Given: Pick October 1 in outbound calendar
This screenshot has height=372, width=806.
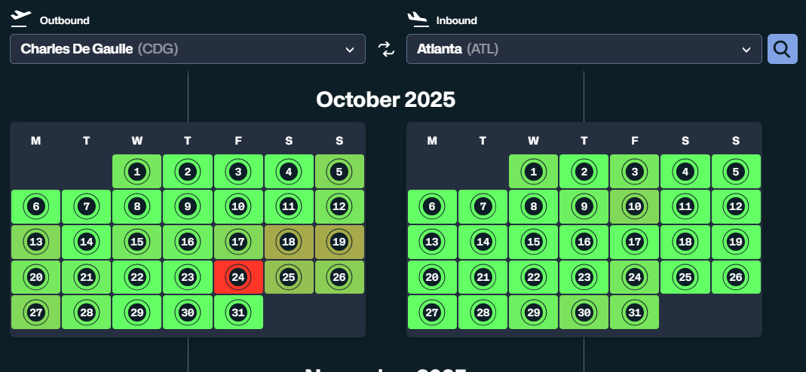Looking at the screenshot, I should [x=136, y=172].
